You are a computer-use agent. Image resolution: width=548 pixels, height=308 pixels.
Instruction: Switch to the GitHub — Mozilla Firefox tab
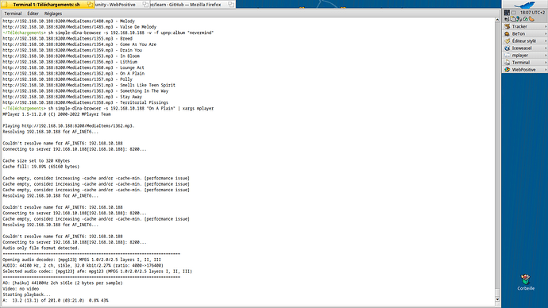point(193,5)
